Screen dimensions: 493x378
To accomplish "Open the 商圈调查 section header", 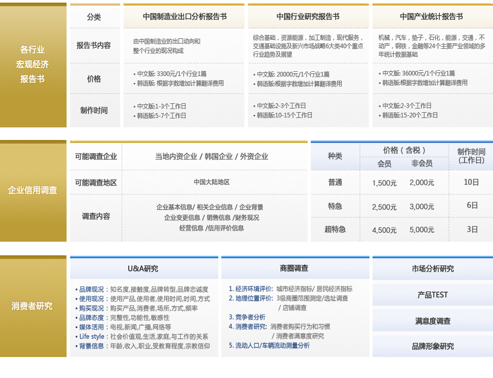I will pos(296,268).
